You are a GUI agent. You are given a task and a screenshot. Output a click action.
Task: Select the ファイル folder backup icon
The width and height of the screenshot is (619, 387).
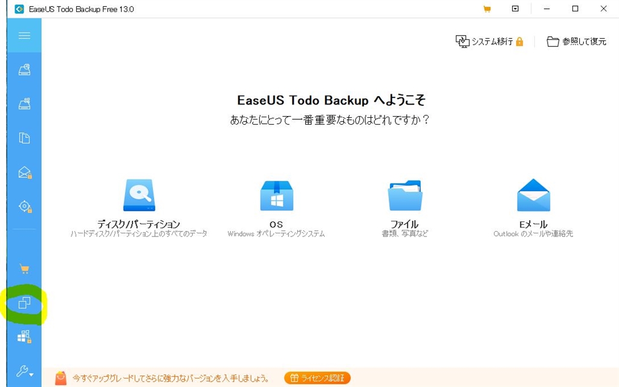[405, 195]
